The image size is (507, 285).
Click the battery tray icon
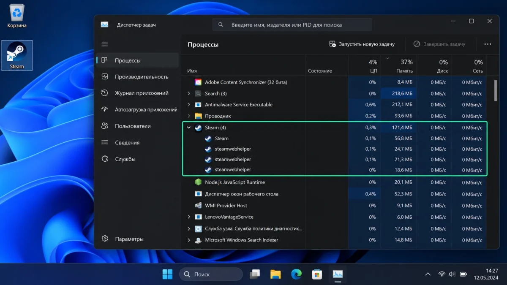(x=463, y=274)
